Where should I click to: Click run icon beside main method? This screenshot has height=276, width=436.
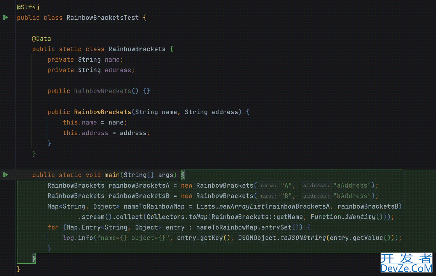(x=6, y=175)
